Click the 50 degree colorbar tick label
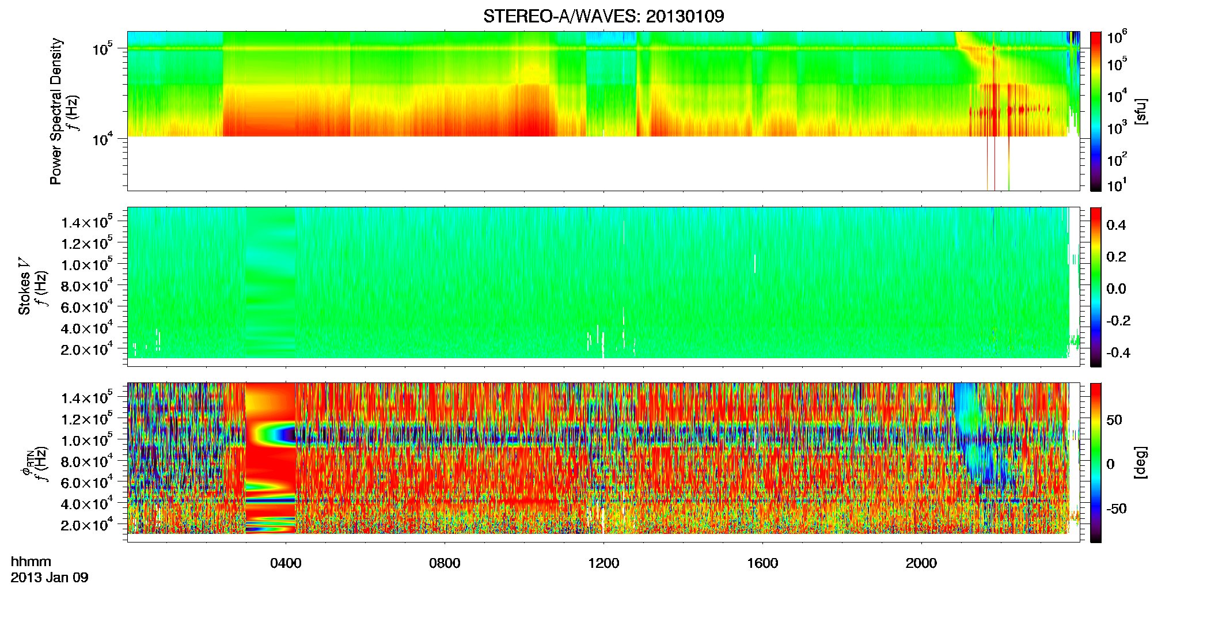This screenshot has width=1207, height=622. point(1114,420)
